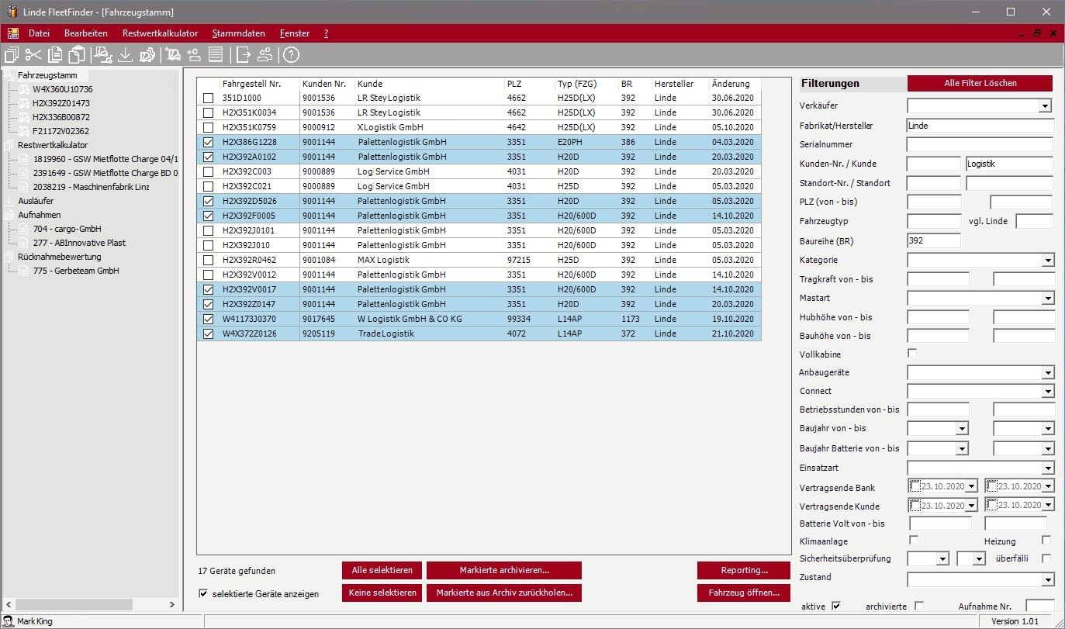Click the Serialnummer input field
This screenshot has width=1065, height=629.
[979, 144]
